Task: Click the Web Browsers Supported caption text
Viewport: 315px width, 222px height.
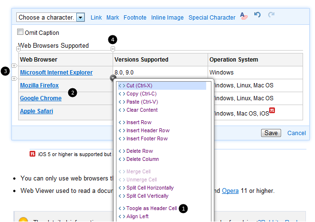Action: [x=53, y=46]
